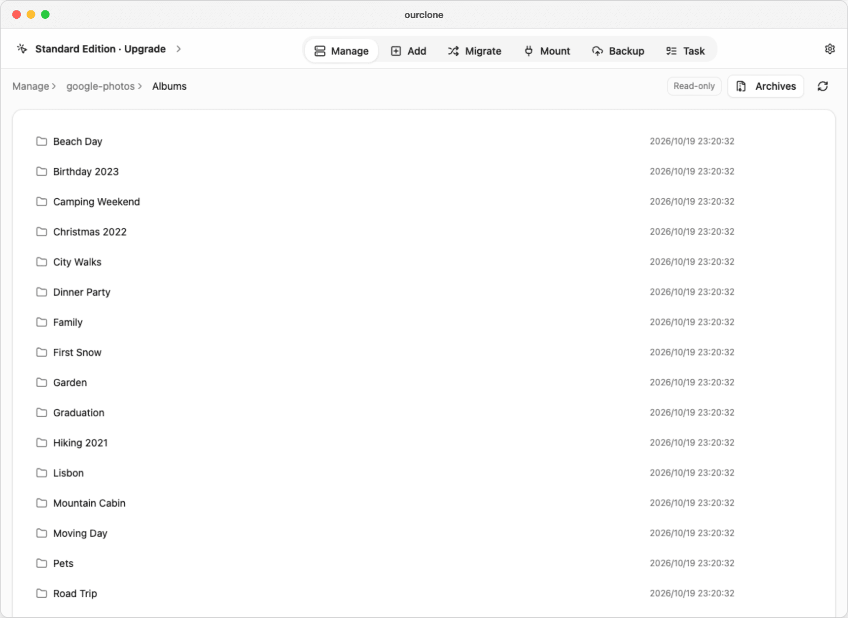Select the Graduation album name

tap(79, 412)
